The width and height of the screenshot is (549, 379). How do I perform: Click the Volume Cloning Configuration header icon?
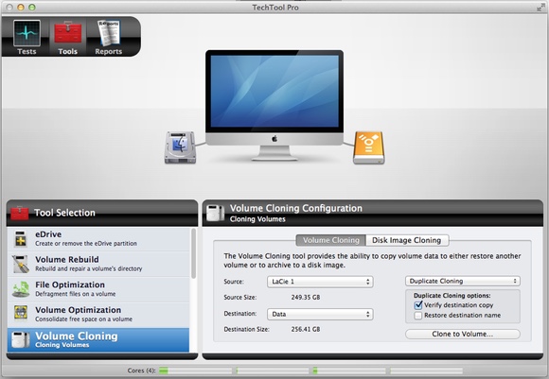pos(215,213)
